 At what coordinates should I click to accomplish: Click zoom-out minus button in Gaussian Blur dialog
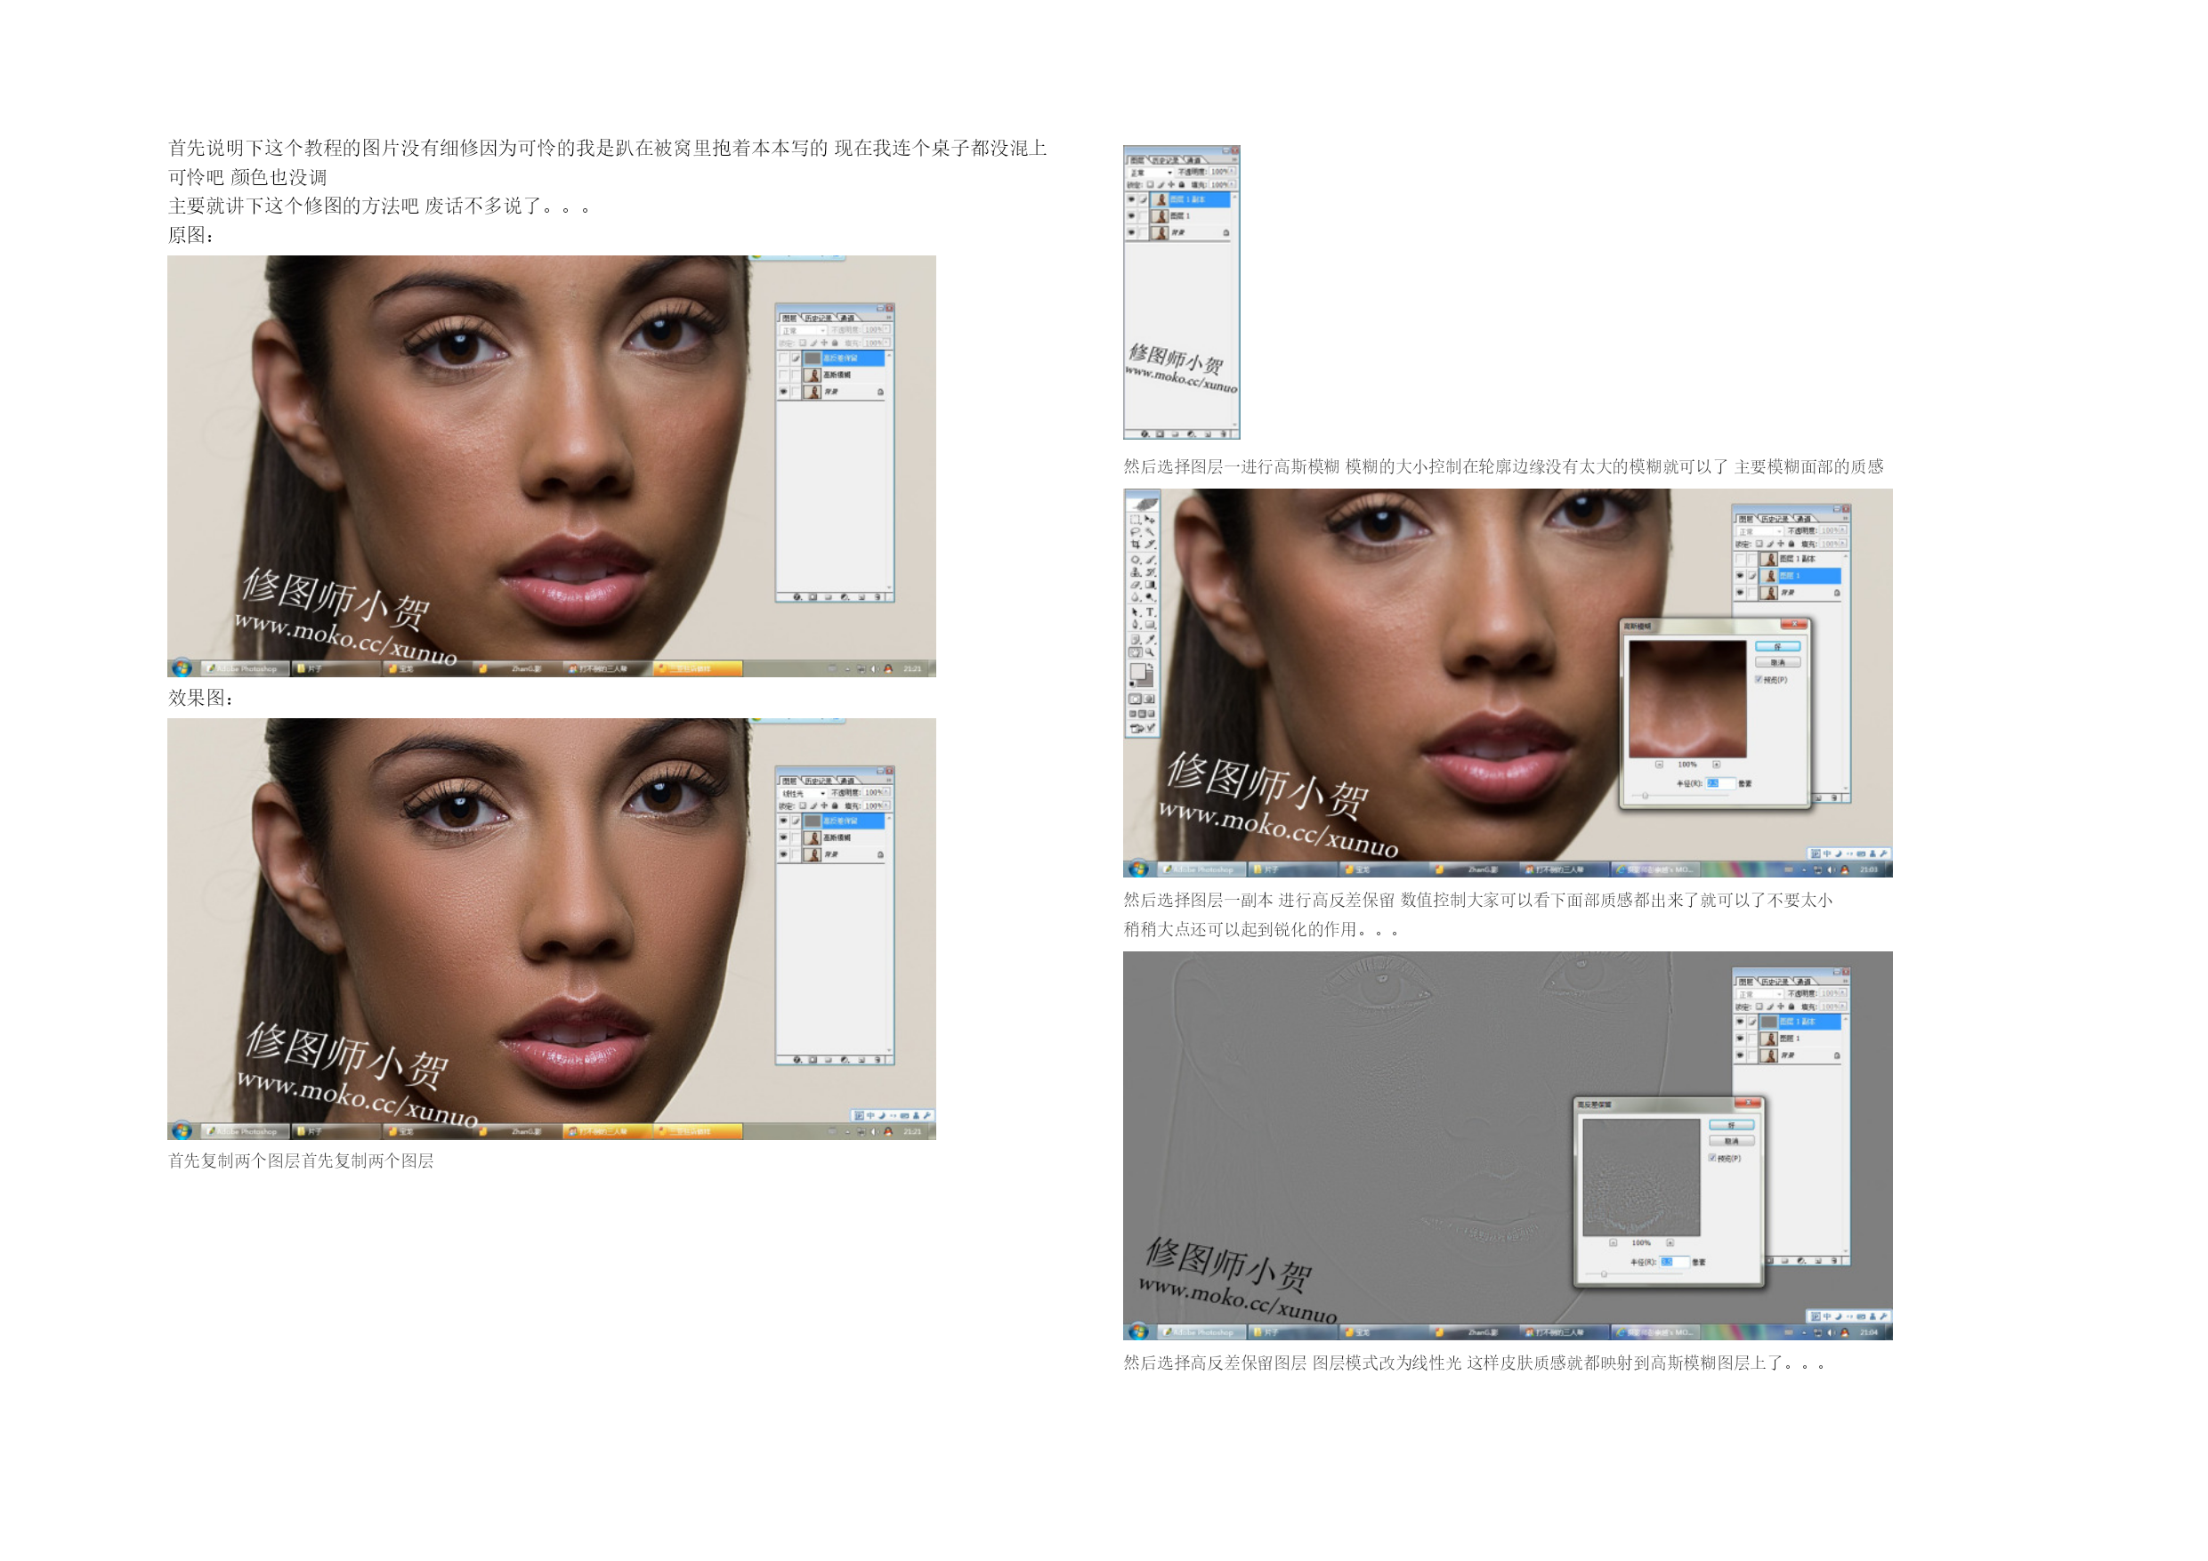(1660, 765)
